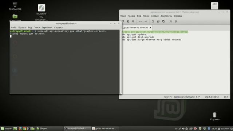Open the file manager launcher on the panel
This screenshot has height=131, width=233.
click(x=33, y=128)
